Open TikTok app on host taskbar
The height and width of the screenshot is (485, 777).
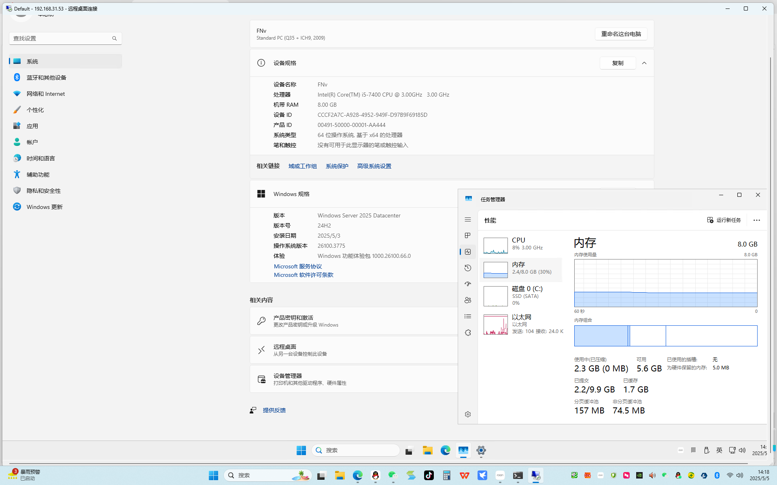429,475
